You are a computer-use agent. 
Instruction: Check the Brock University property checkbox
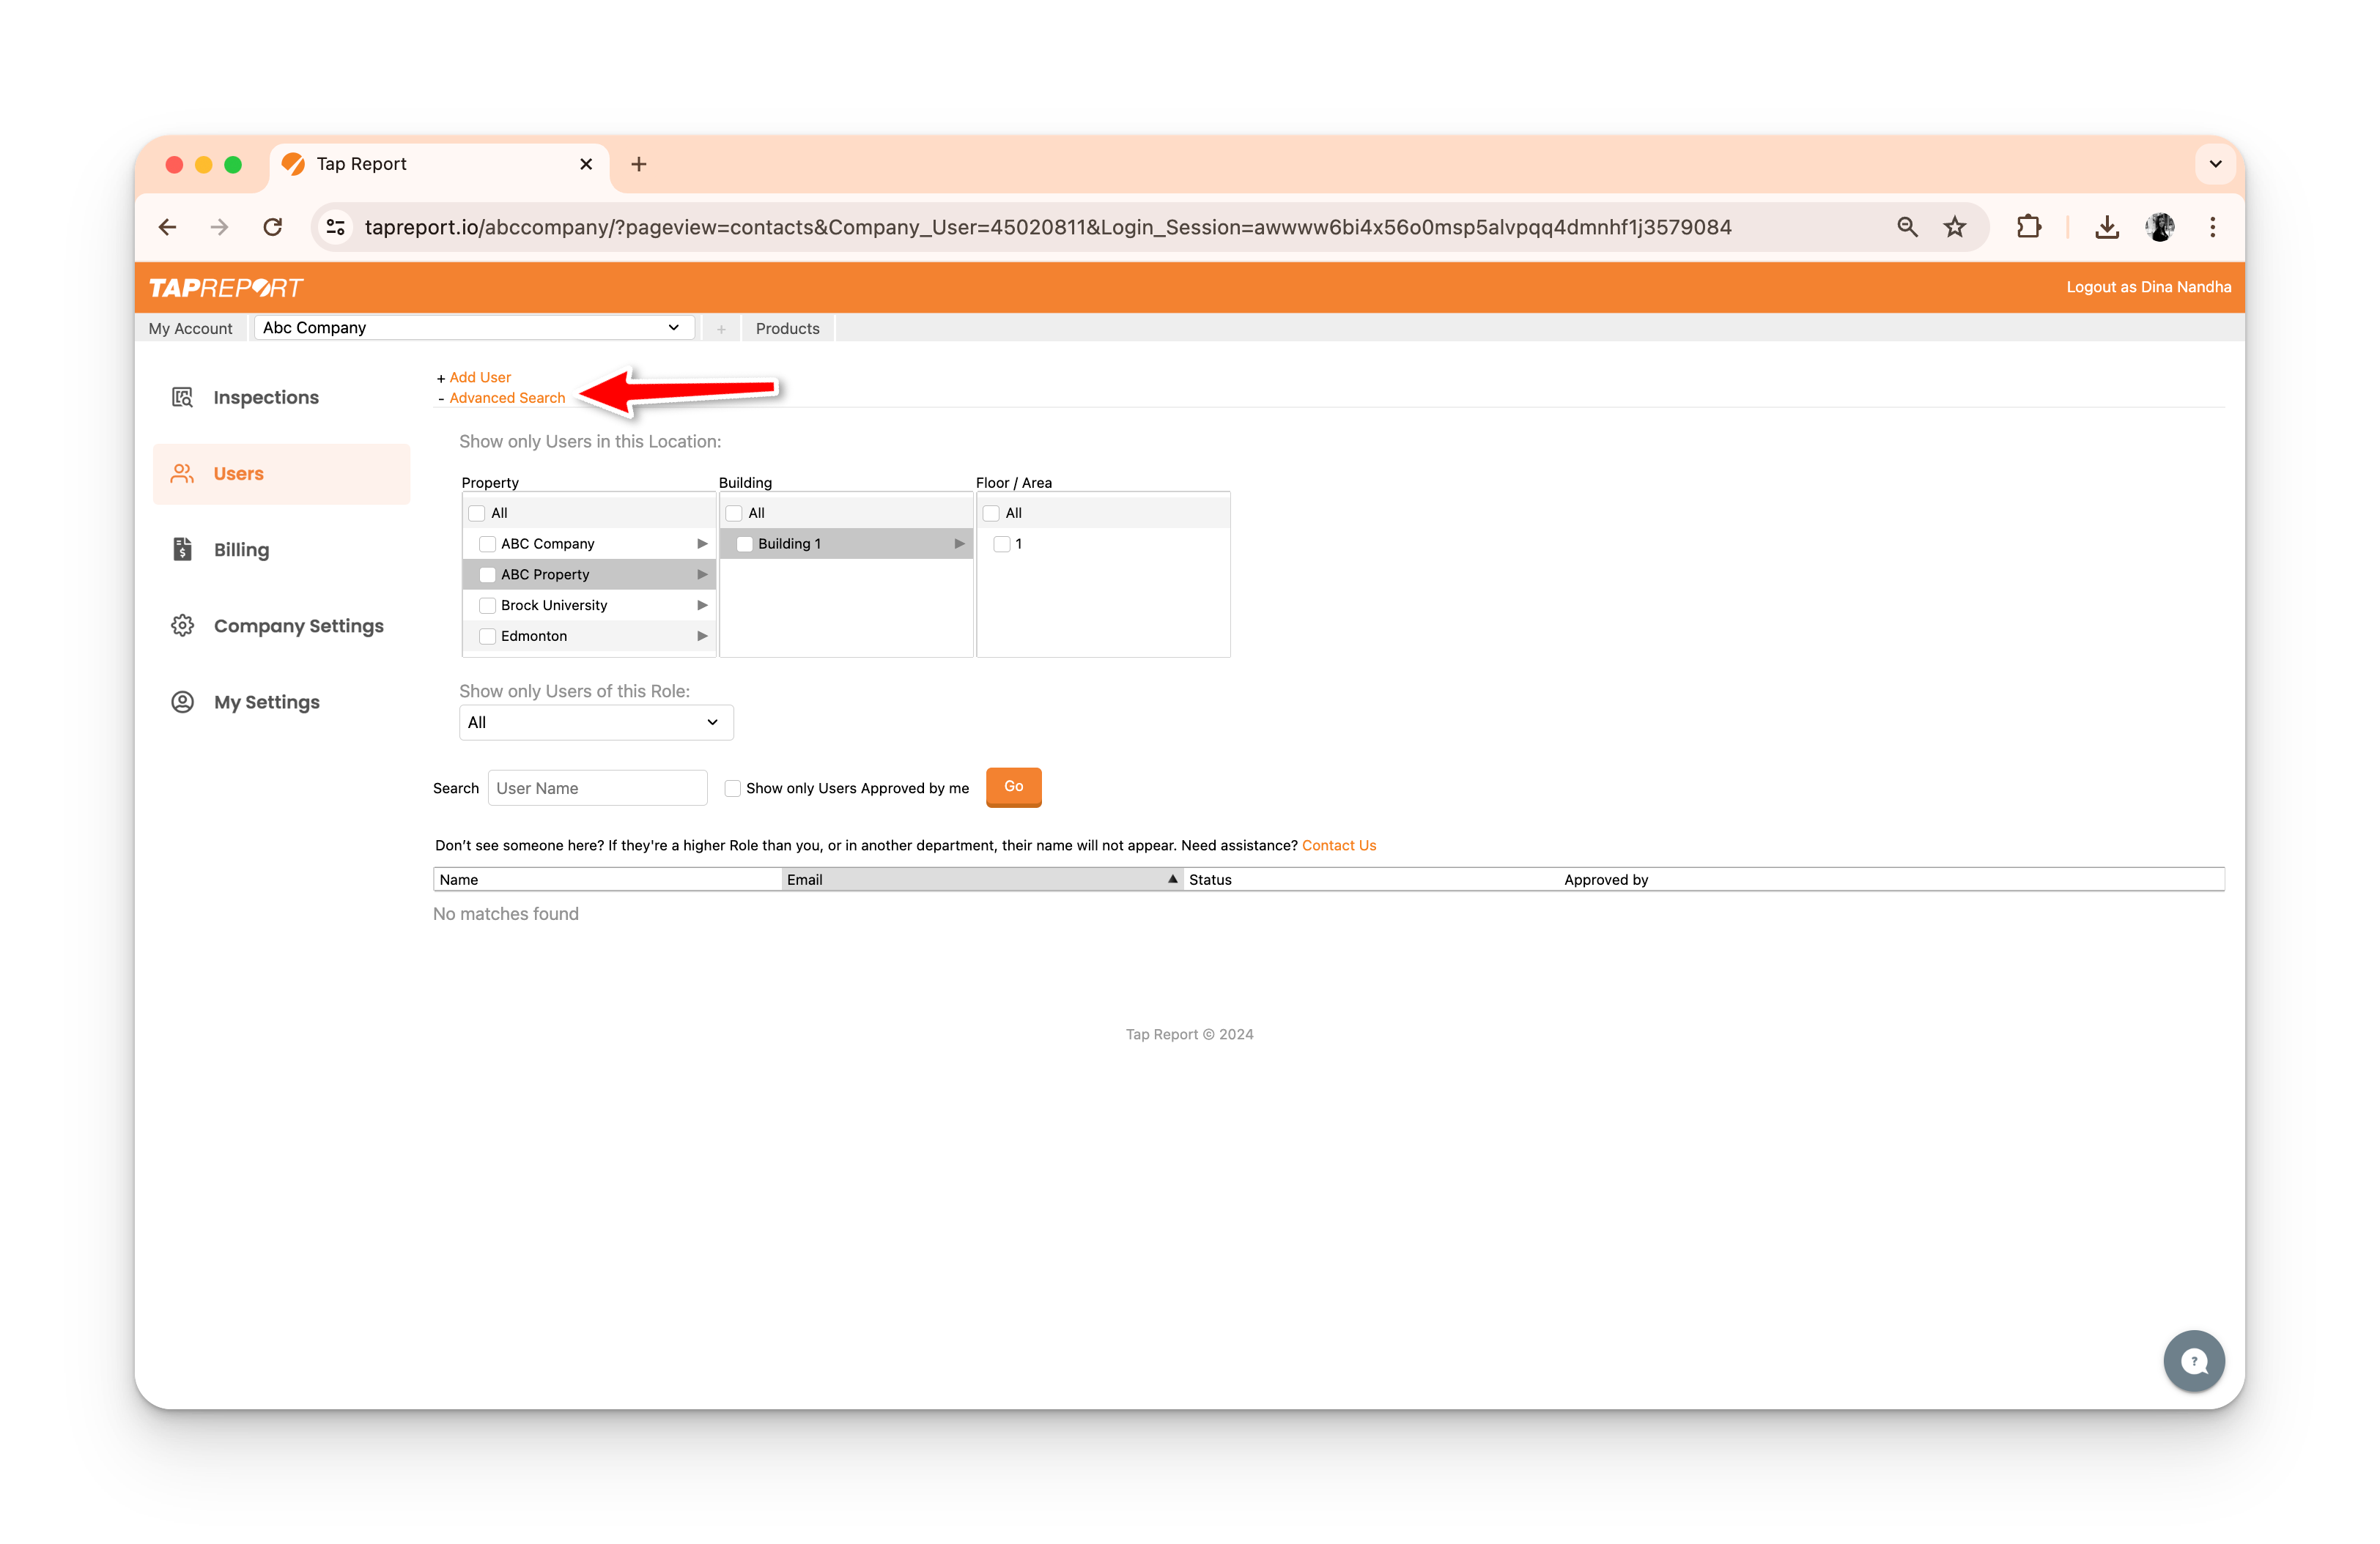pyautogui.click(x=488, y=606)
